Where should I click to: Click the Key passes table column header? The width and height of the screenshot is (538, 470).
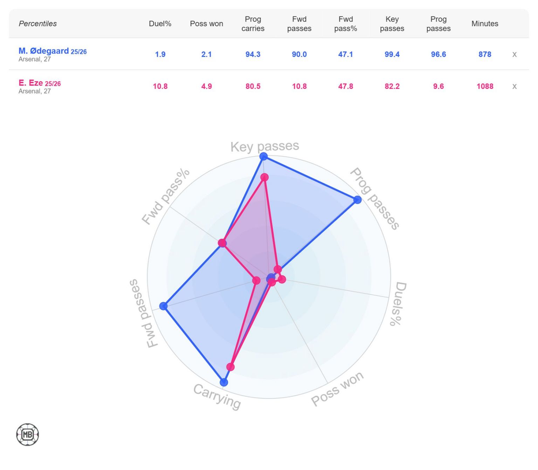point(392,23)
